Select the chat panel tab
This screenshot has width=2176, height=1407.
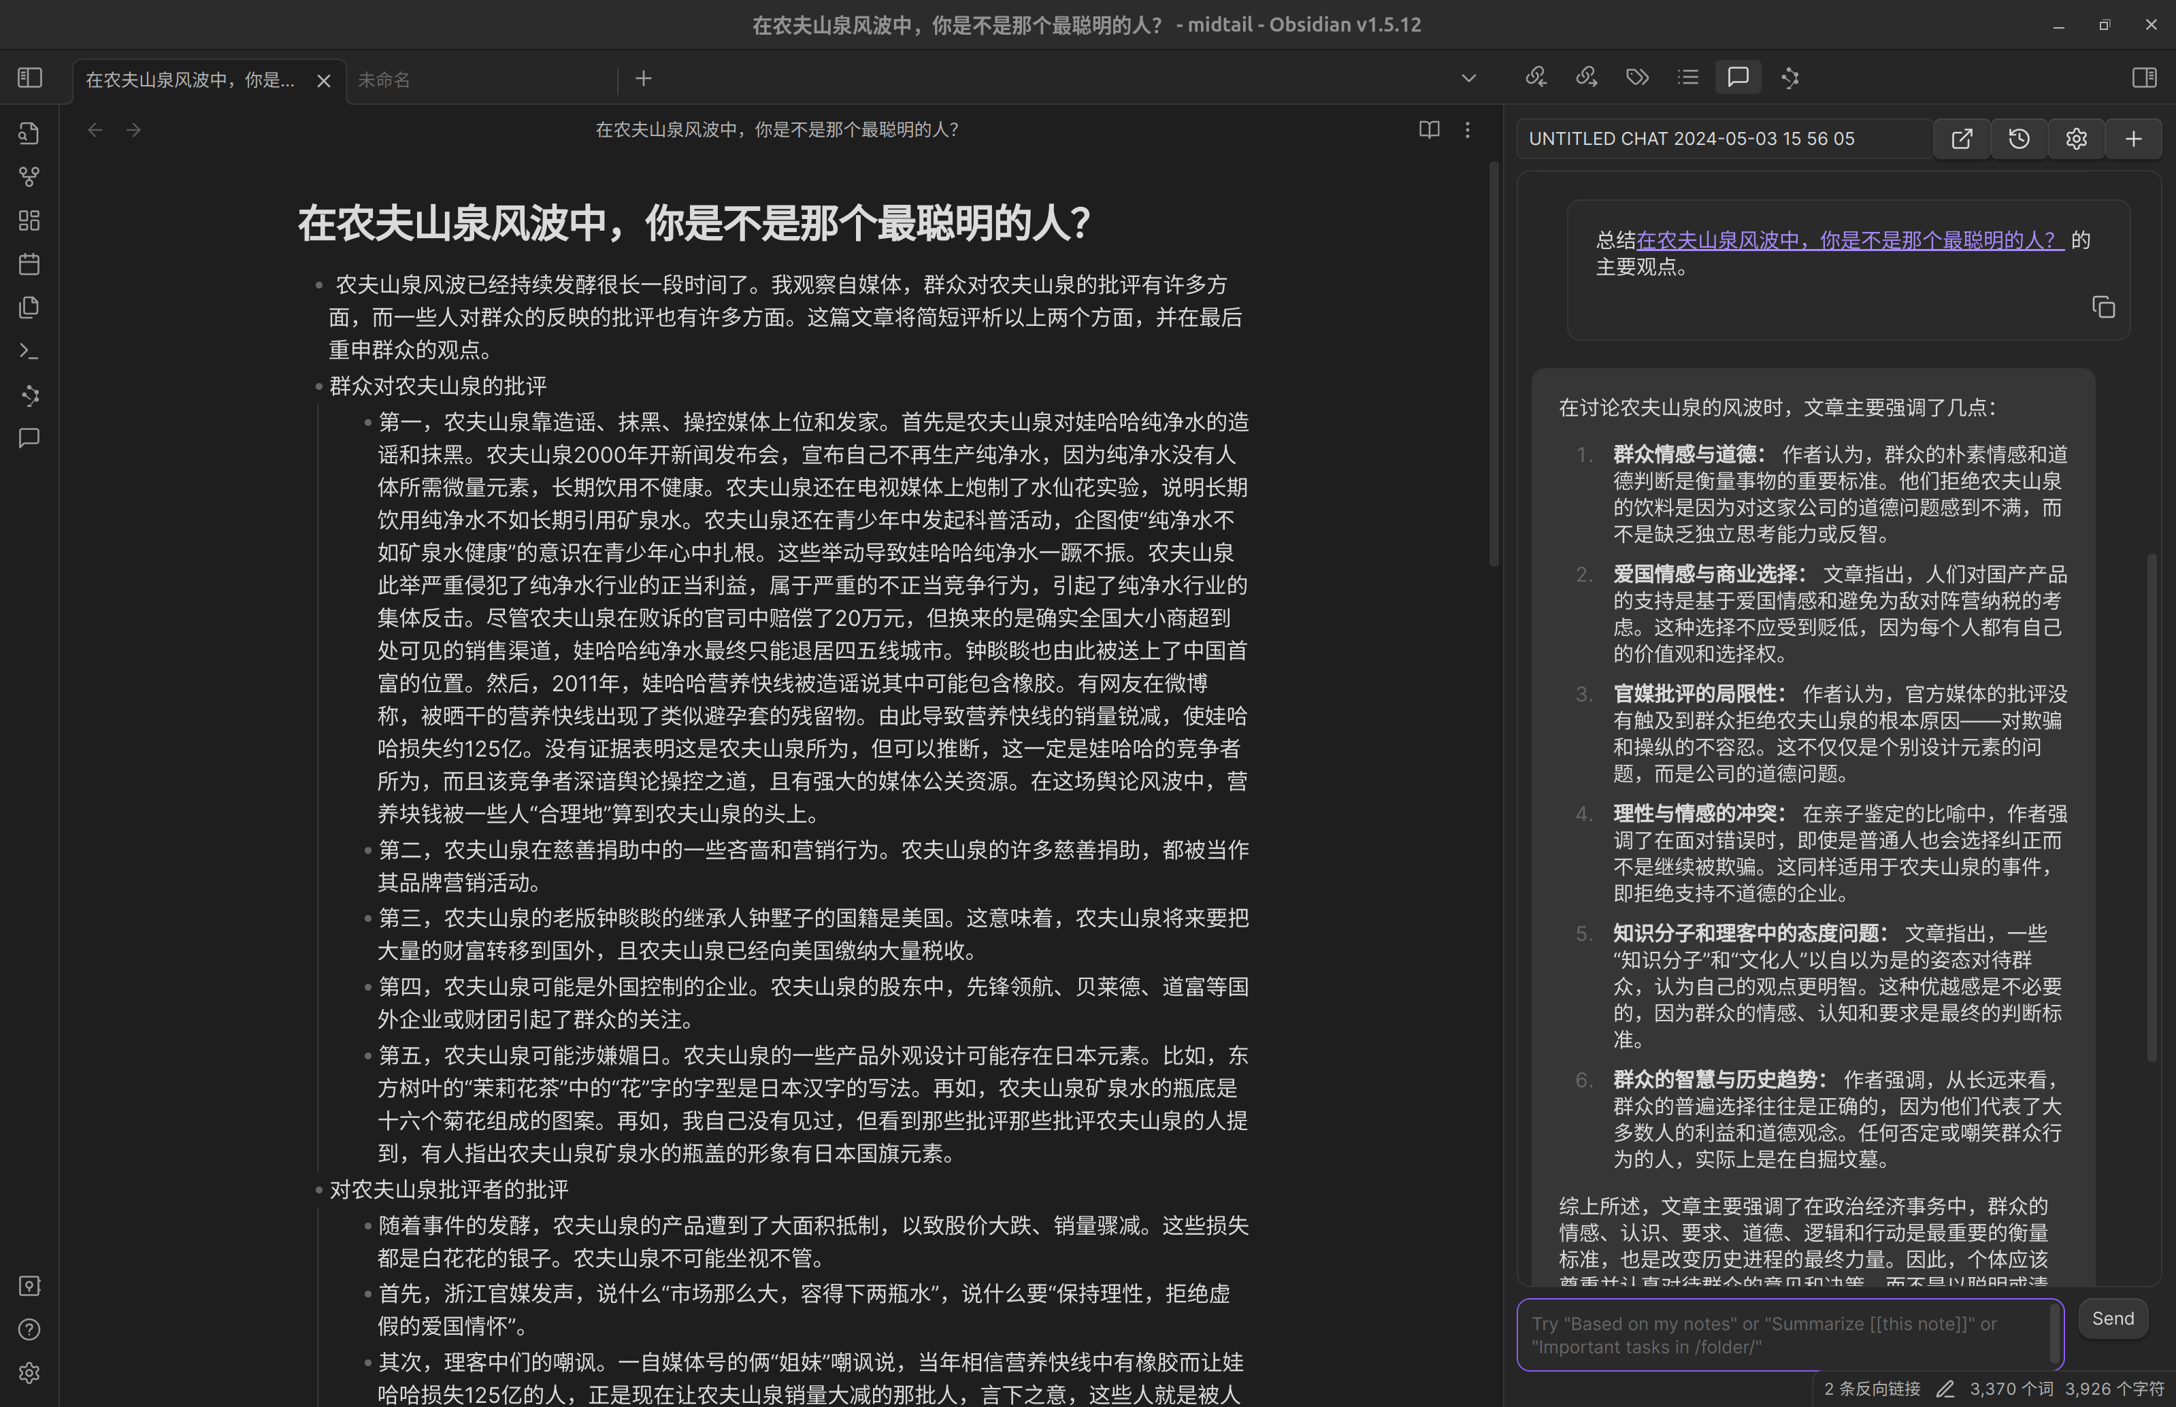tap(1738, 78)
